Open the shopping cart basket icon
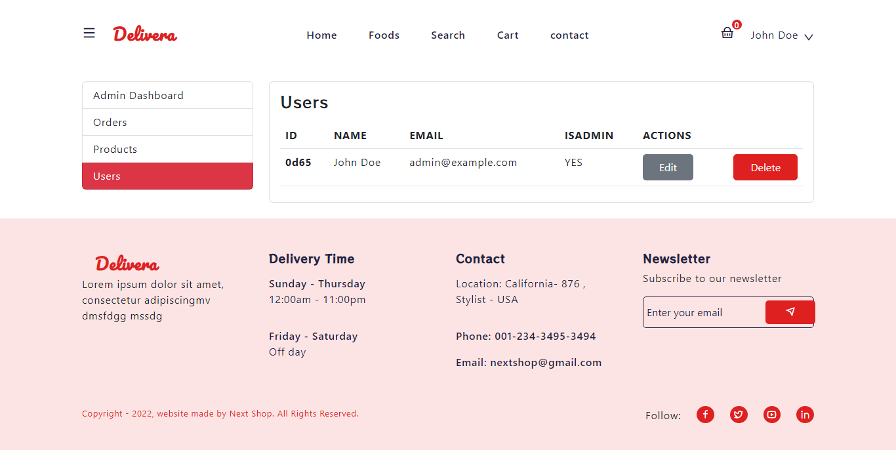Screen dimensions: 896x450 coord(727,33)
